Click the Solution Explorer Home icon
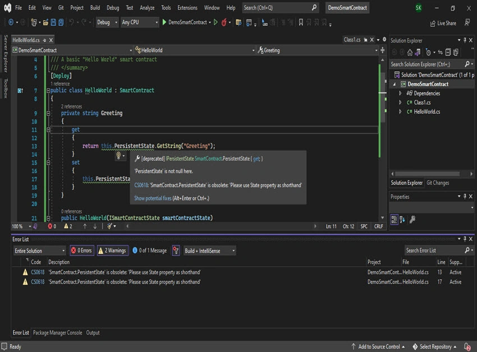This screenshot has height=352, width=477. coord(410,53)
